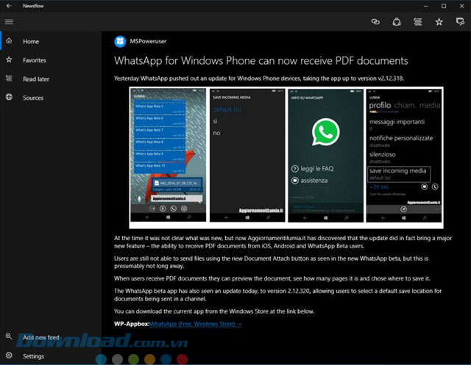This screenshot has height=365, width=471.
Task: Click the WhatsApp screenshots image
Action: [x=286, y=158]
